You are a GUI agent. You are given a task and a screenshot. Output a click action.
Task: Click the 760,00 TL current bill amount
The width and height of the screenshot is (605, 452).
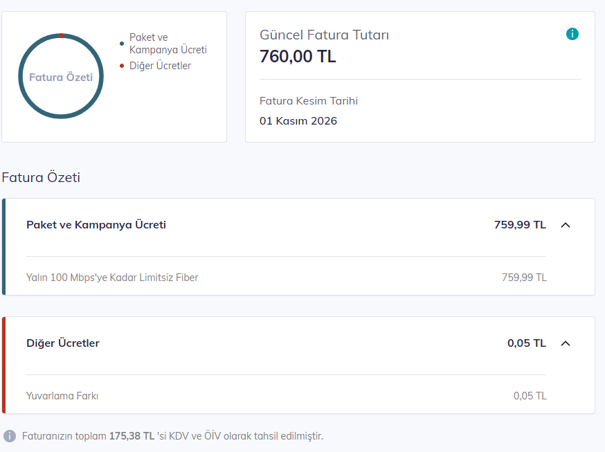298,56
